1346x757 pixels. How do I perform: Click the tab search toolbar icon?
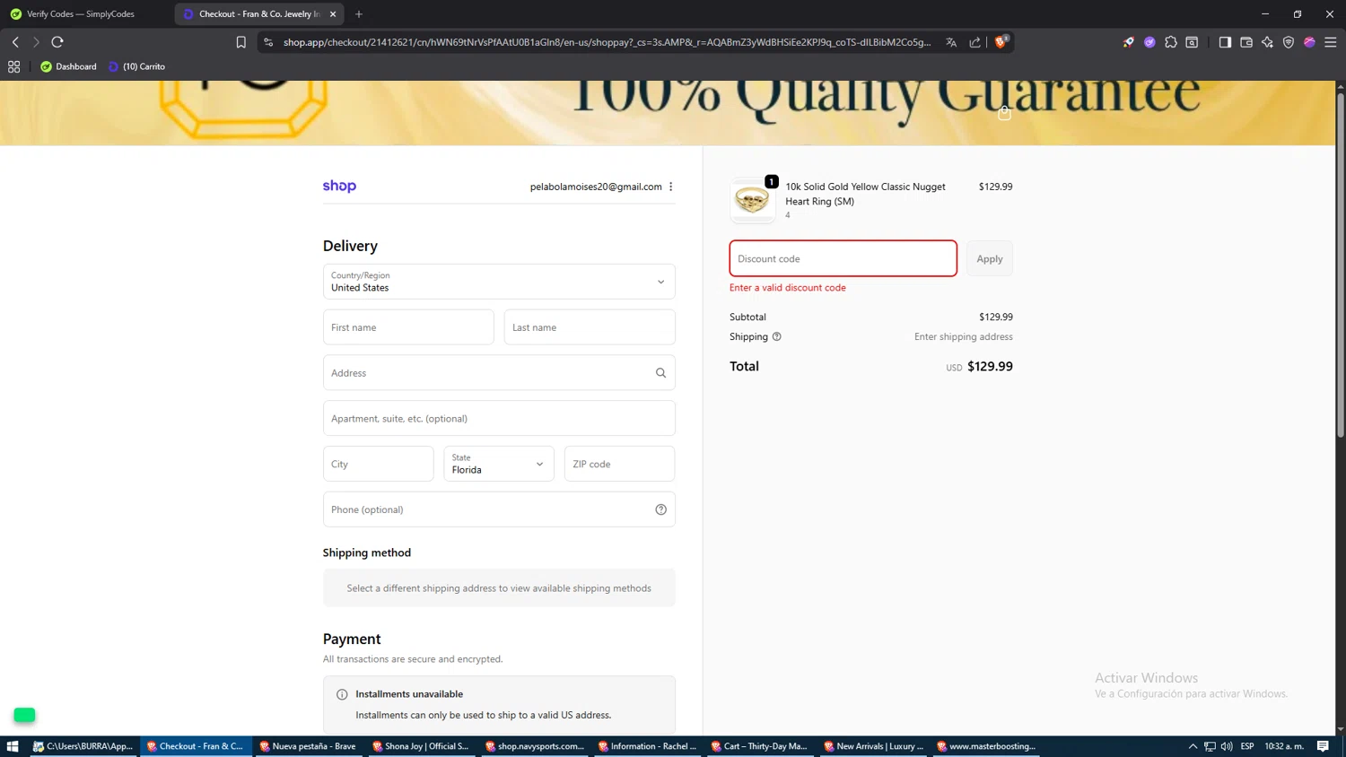1192,42
